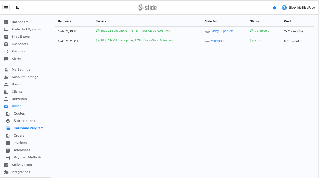This screenshot has width=319, height=178.
Task: Click the Snapshots camera icon
Action: tap(6, 44)
